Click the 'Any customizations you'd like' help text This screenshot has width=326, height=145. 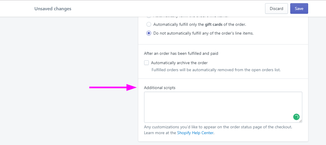tap(218, 127)
